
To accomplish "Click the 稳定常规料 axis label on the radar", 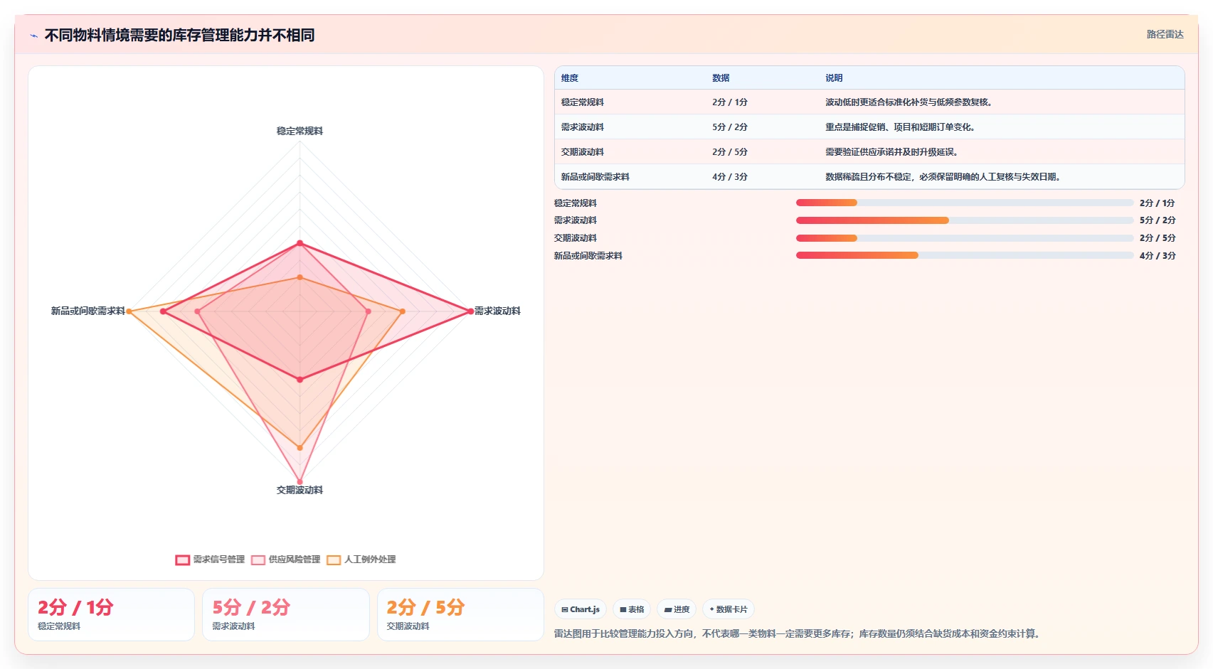I will click(300, 131).
